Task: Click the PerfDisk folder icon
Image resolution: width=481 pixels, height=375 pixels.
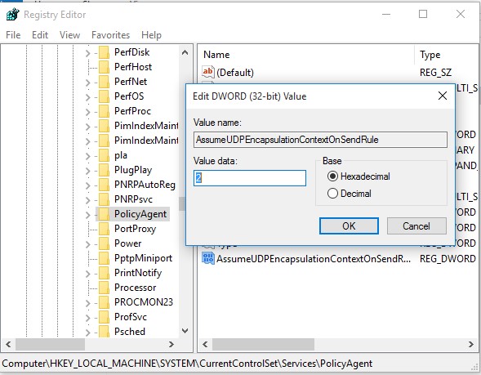Action: pos(104,52)
